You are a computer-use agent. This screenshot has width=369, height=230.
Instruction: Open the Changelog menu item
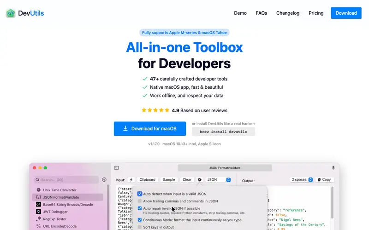[288, 13]
